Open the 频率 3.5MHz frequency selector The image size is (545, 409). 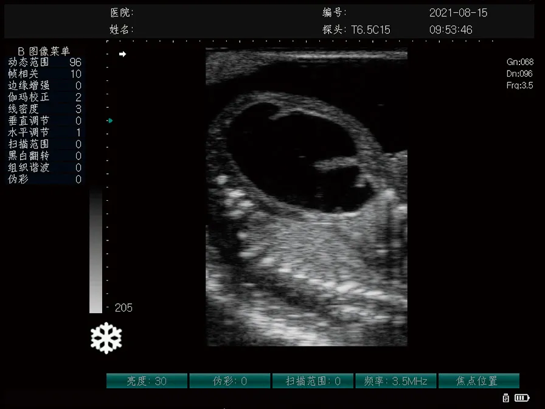(x=395, y=380)
